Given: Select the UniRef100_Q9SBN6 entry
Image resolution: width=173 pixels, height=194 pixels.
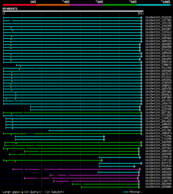Looking at the screenshot, I should click(x=158, y=187).
